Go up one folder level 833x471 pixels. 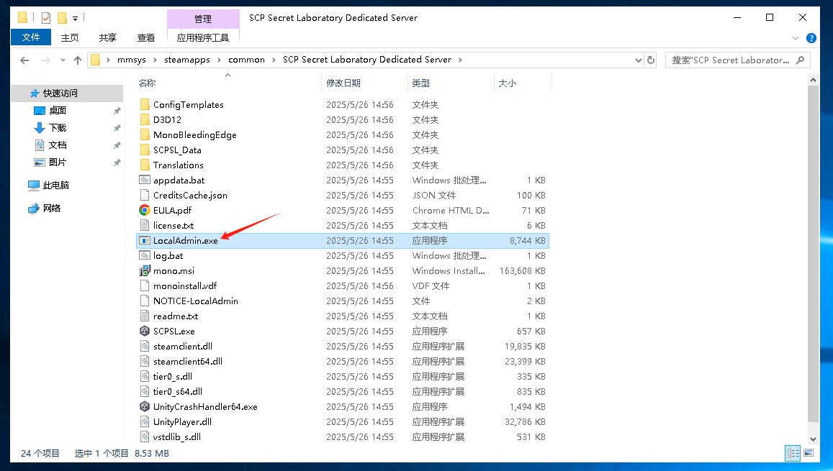pyautogui.click(x=78, y=60)
